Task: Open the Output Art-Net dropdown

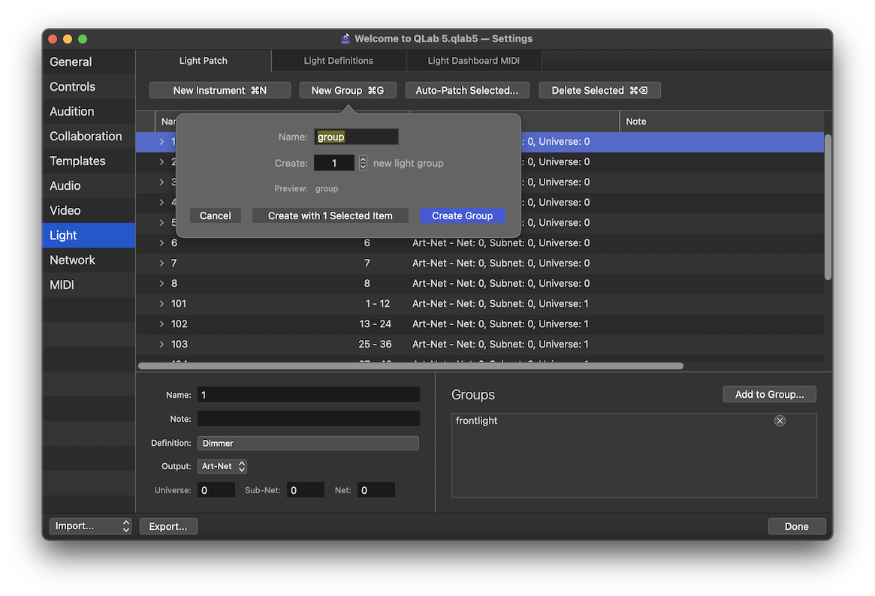Action: (x=222, y=467)
